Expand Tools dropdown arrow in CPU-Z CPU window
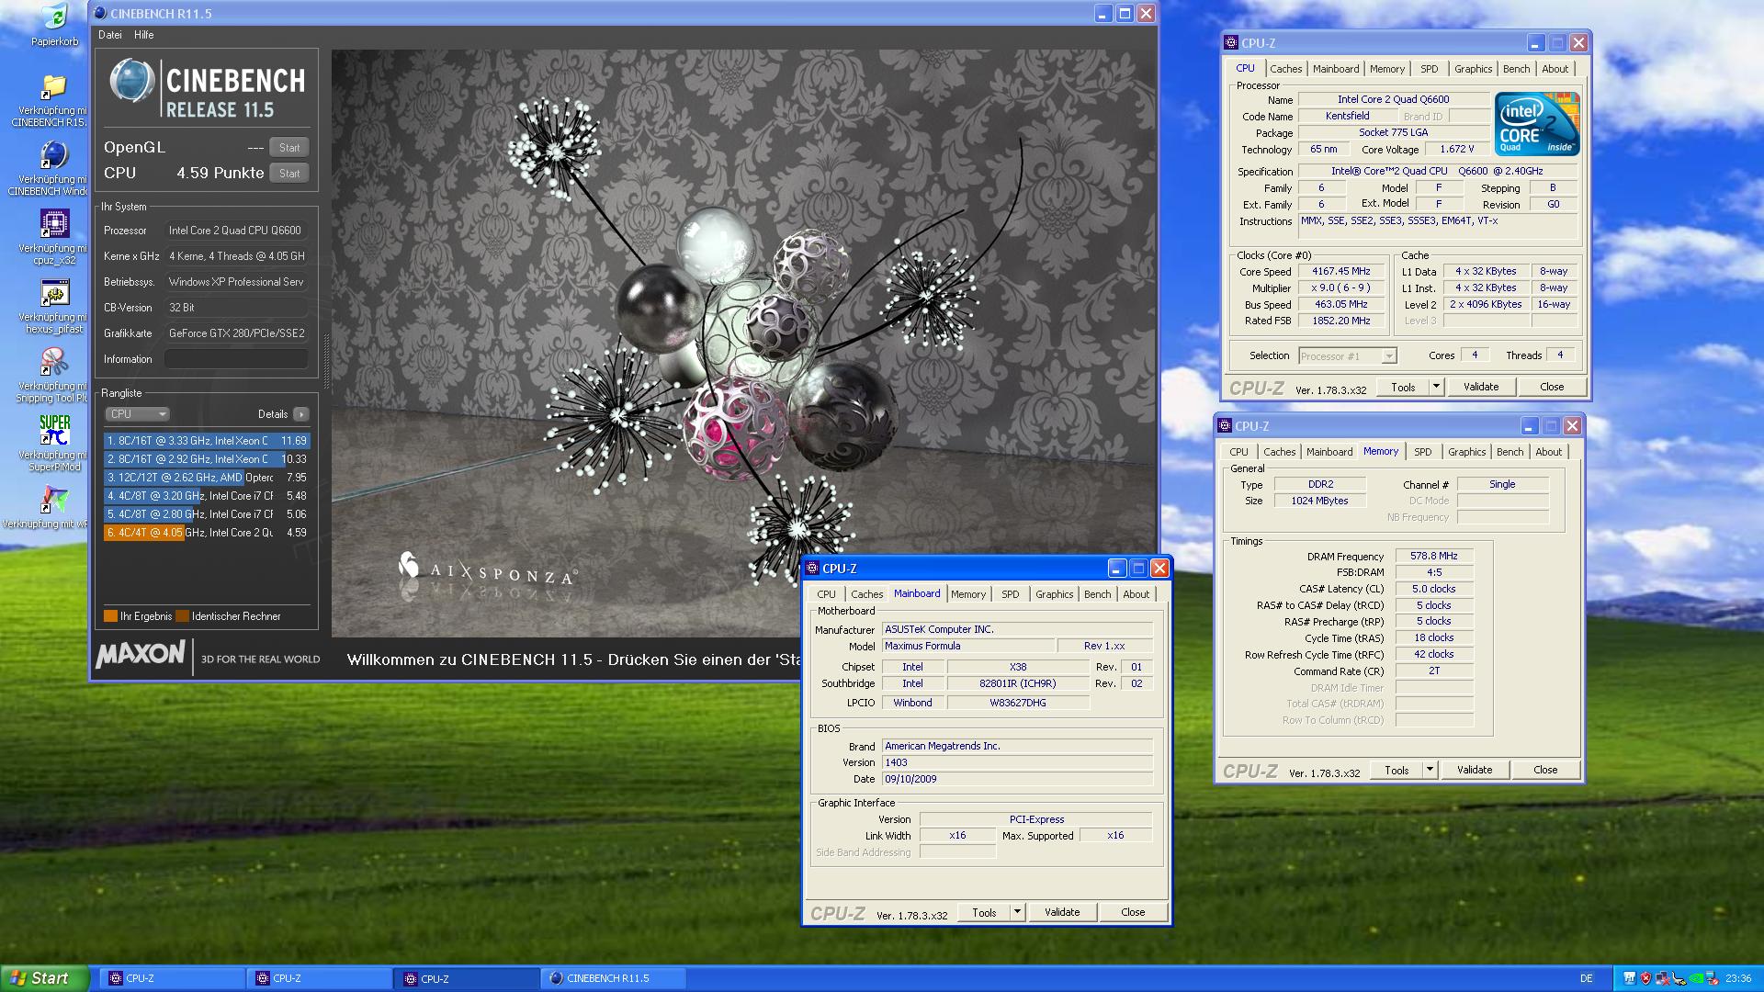1764x992 pixels. click(x=1436, y=387)
